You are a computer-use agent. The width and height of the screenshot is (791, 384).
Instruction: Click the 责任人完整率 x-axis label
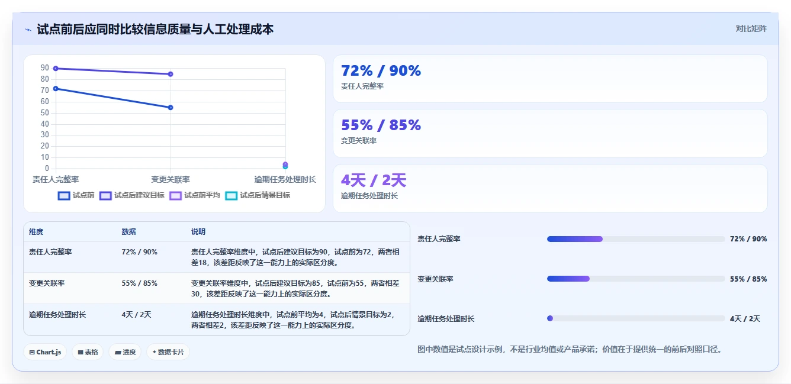56,179
